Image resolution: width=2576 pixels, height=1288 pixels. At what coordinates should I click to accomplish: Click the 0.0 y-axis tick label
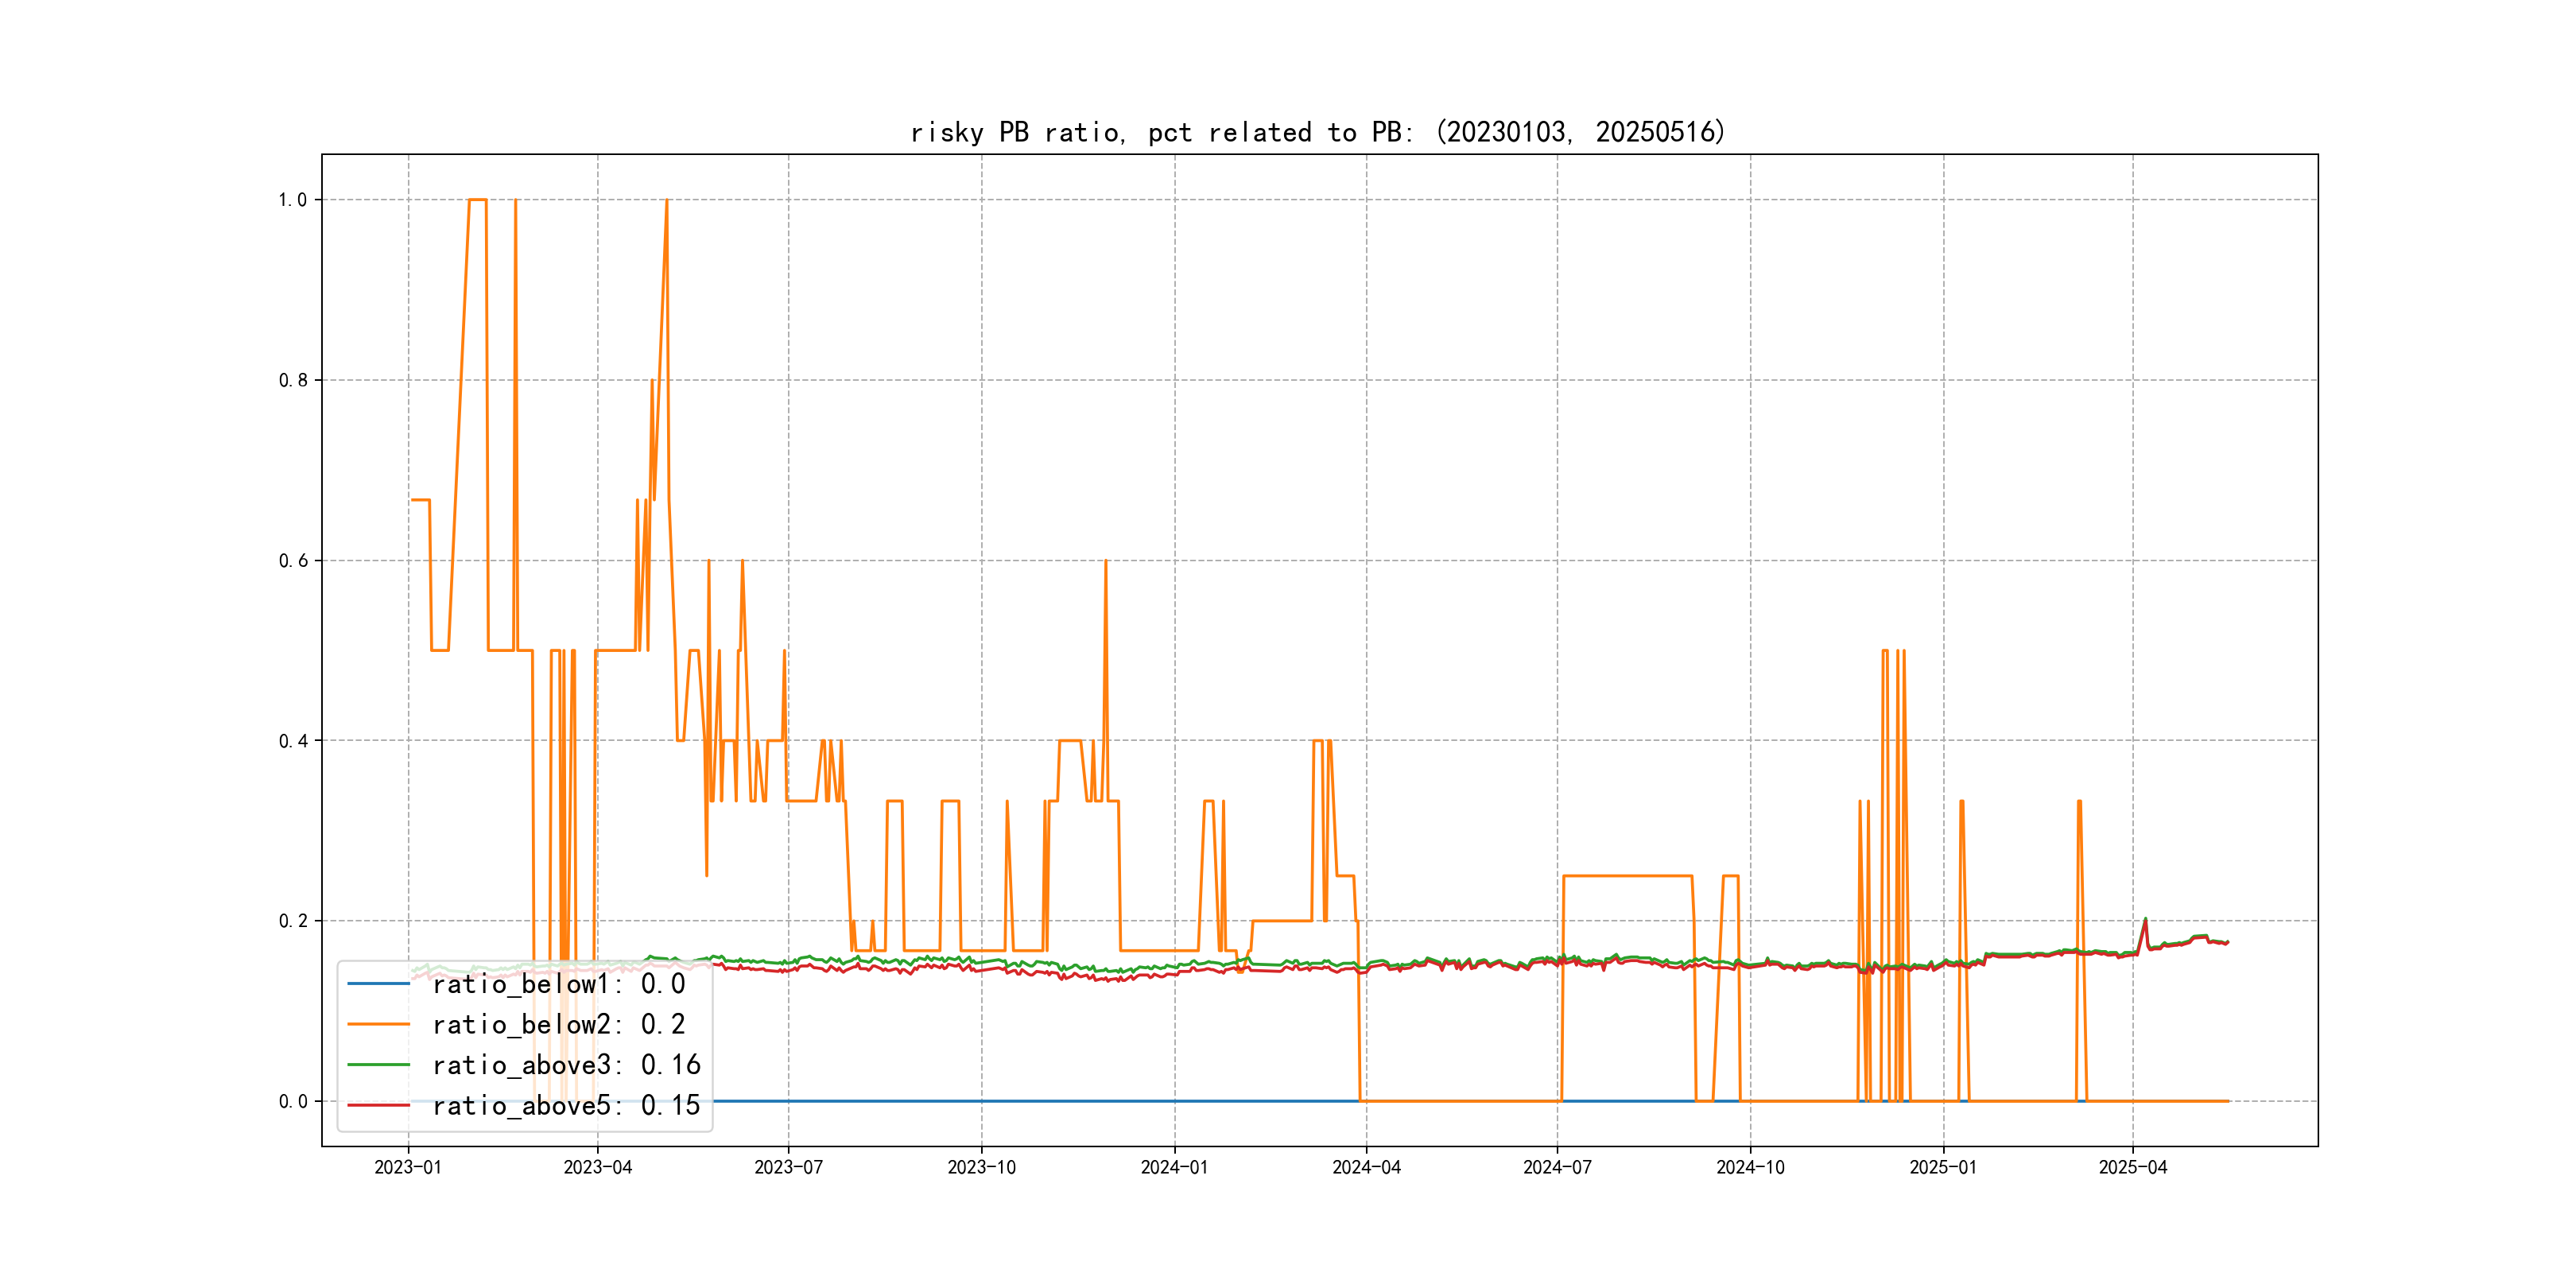coord(293,1101)
